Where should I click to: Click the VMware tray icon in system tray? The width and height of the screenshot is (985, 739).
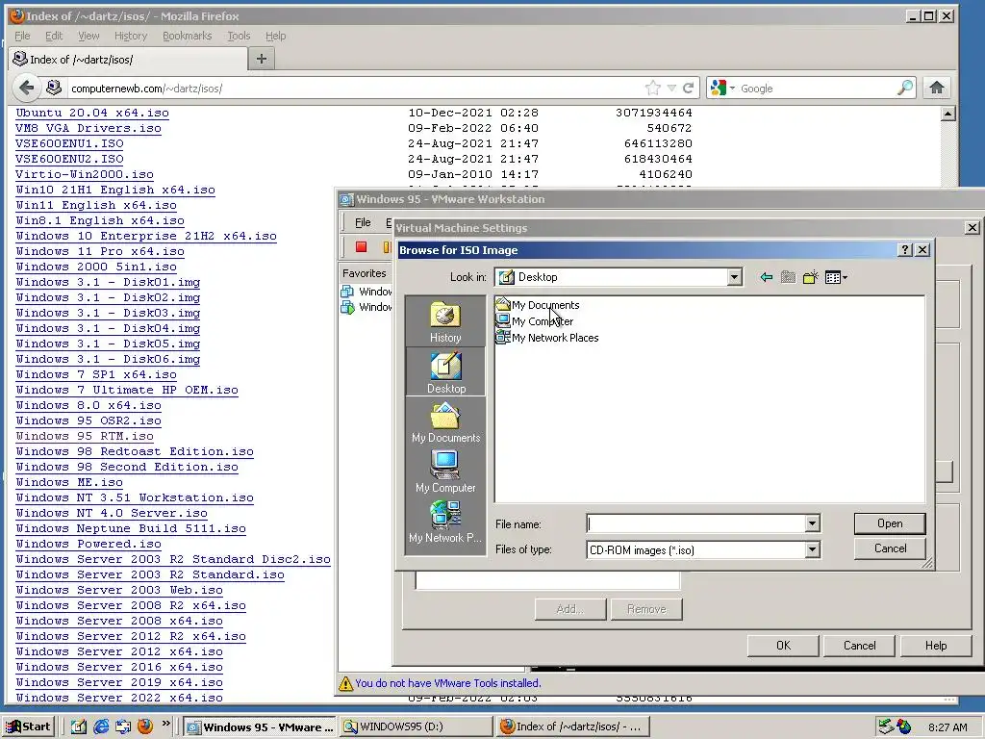pos(904,726)
